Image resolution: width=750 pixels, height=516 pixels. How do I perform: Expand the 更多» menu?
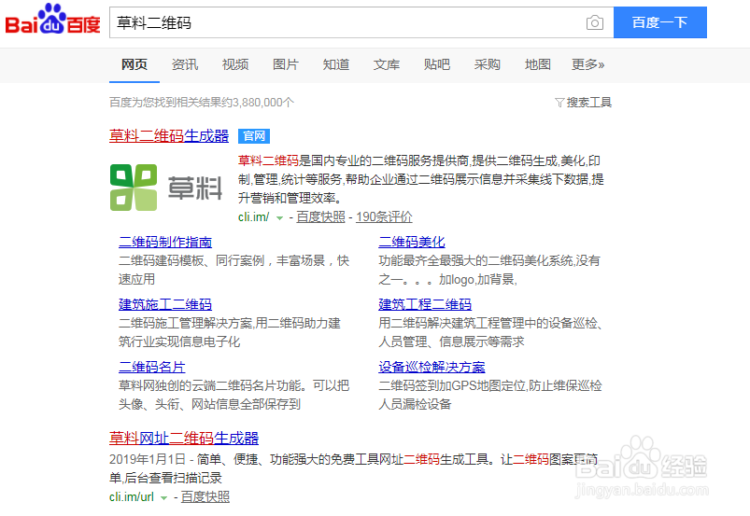coord(587,64)
